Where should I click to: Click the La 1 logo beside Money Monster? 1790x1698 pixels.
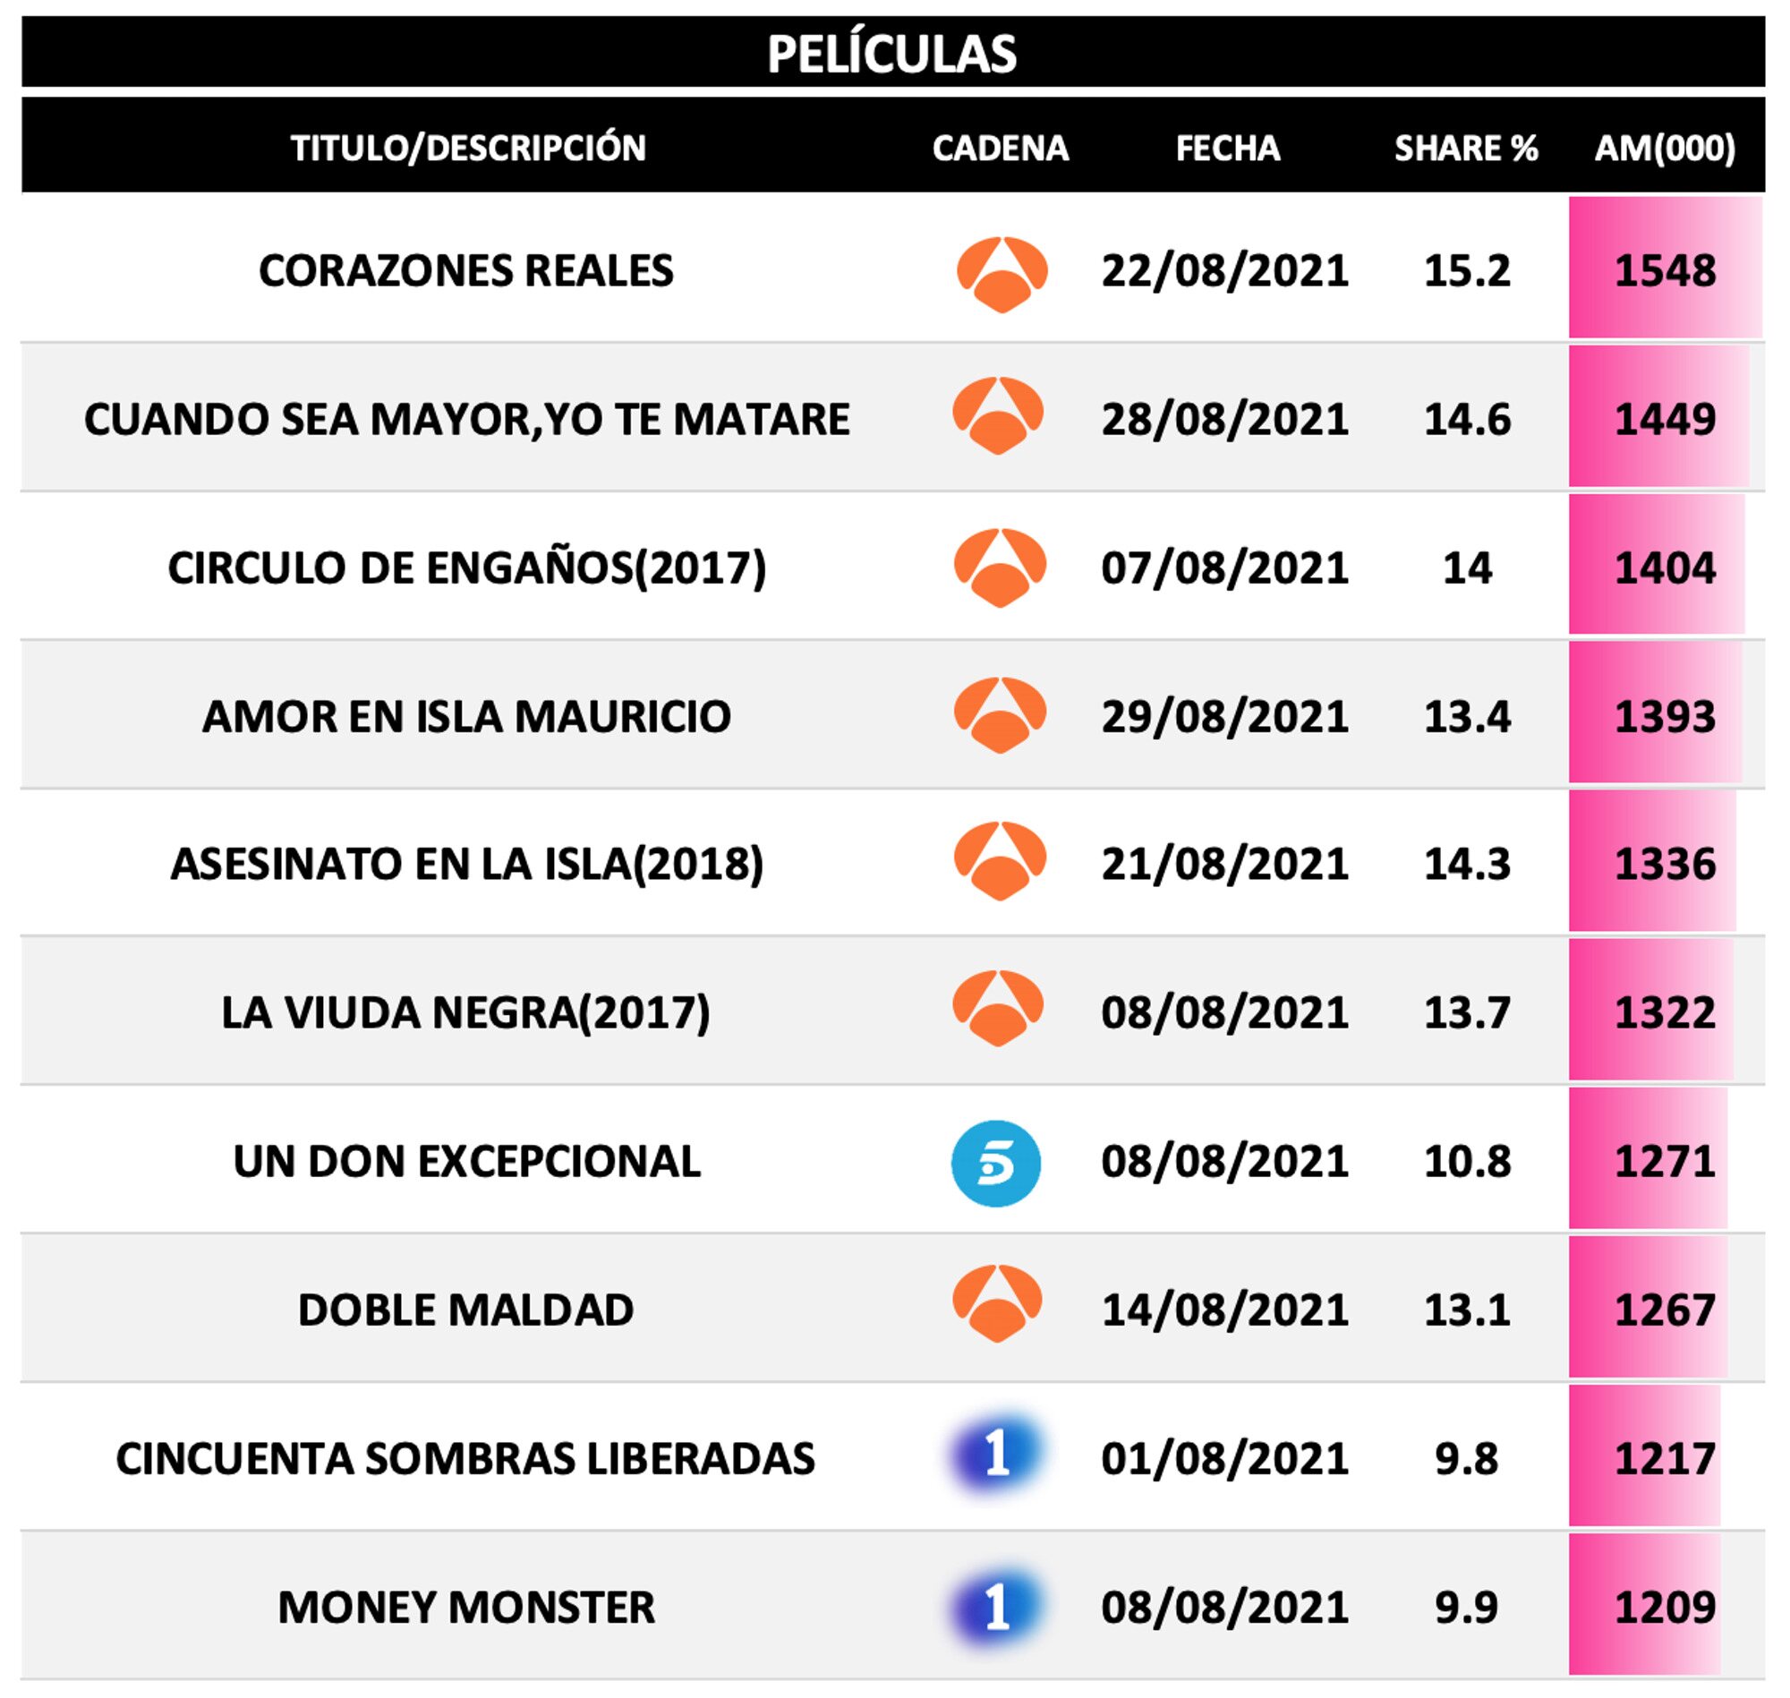[996, 1608]
